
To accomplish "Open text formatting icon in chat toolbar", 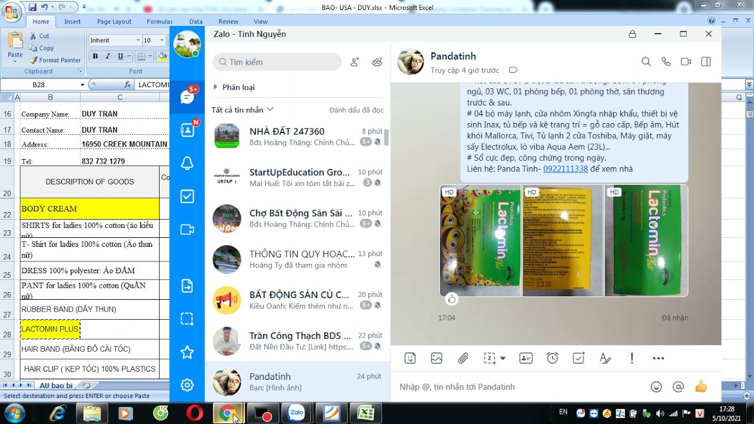I will click(x=605, y=358).
